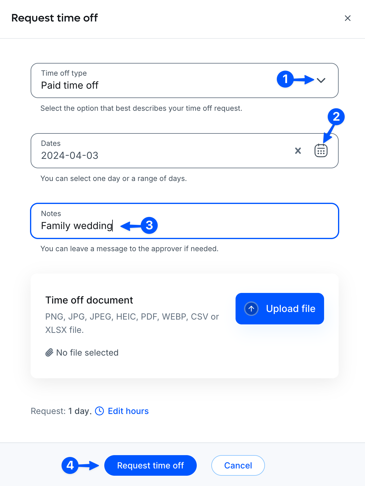Open the Edit hours link

[128, 411]
